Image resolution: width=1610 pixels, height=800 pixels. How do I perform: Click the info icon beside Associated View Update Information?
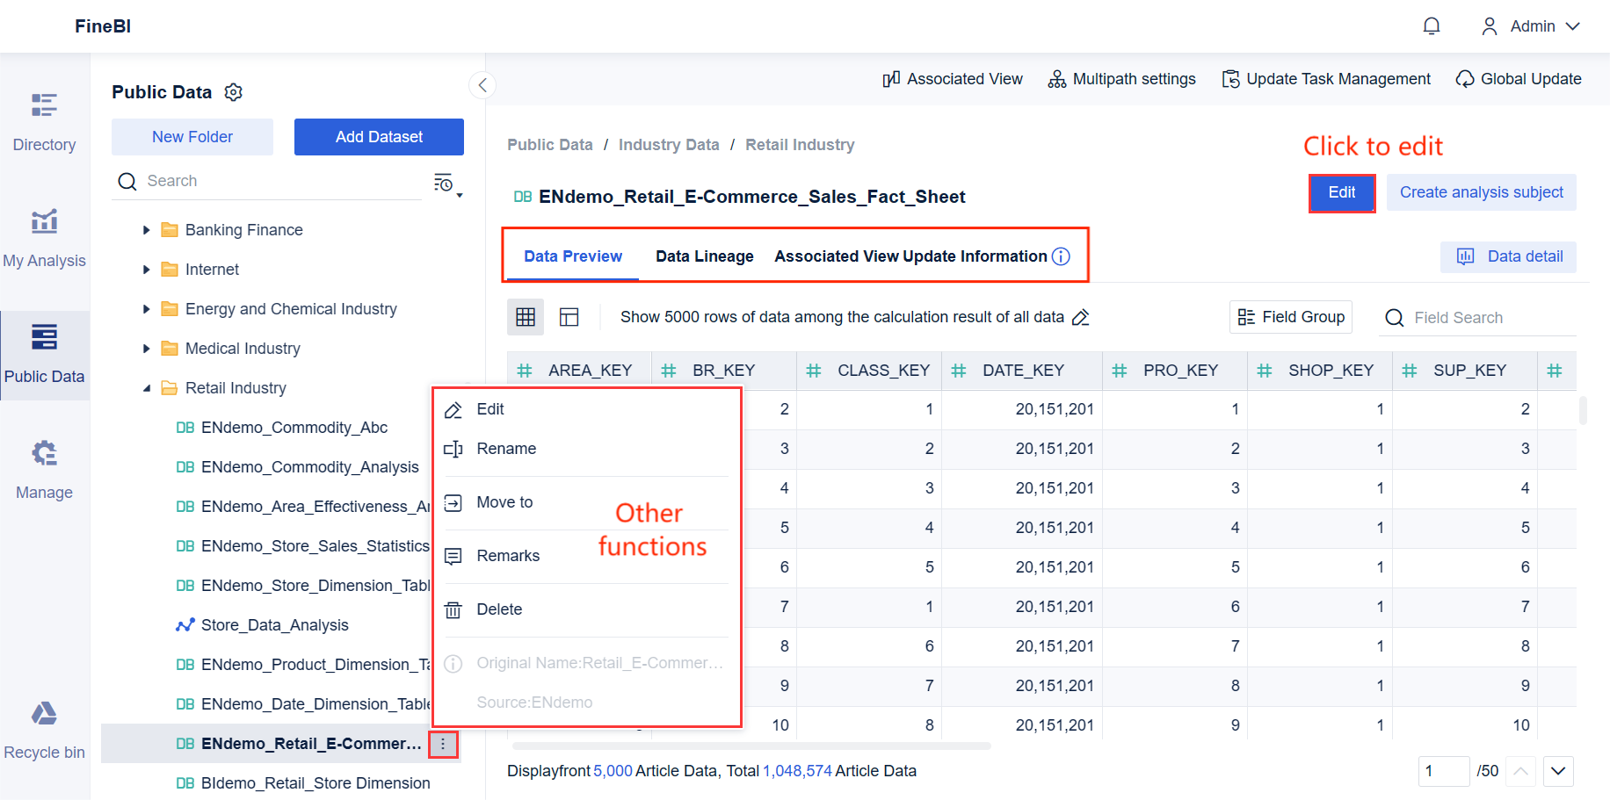pos(1061,256)
